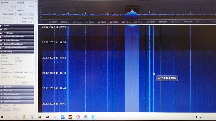Click the red tuning line in the spectrum
This screenshot has height=121, width=216.
coord(132,13)
